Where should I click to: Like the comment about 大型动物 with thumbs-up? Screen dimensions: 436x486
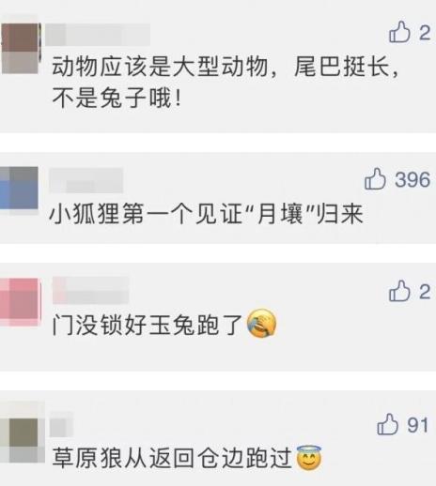pos(399,32)
